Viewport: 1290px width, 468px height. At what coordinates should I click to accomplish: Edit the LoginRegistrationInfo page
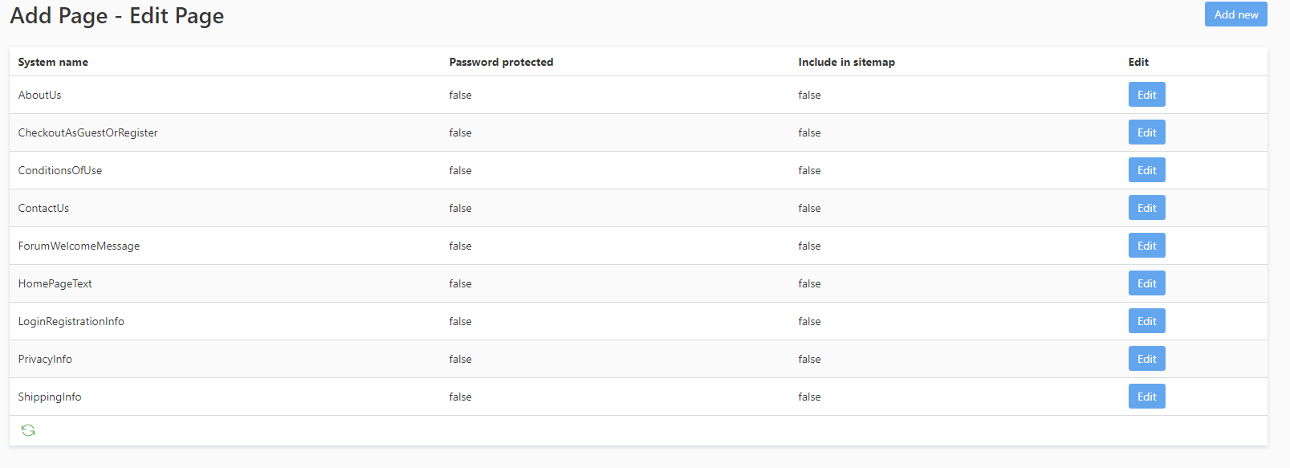[1146, 321]
